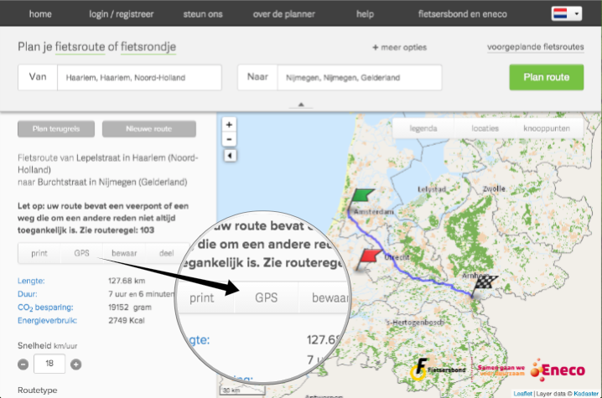
Task: Toggle the 'legenda' map panel
Action: (x=423, y=128)
